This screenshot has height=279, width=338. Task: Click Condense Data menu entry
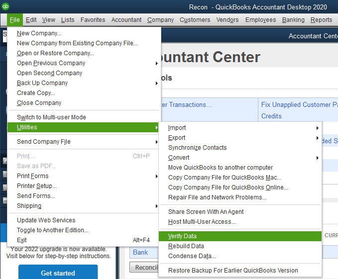click(x=192, y=256)
